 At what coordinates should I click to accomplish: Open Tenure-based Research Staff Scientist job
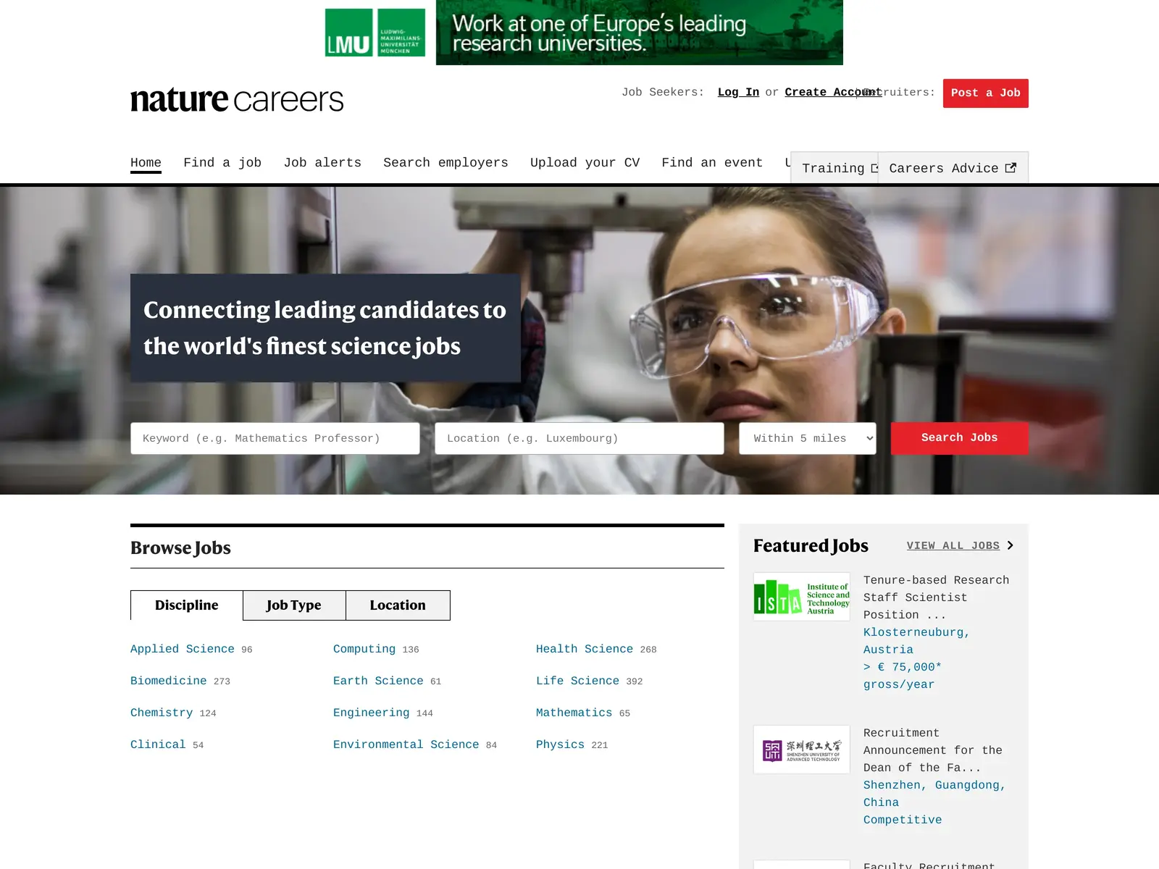936,598
